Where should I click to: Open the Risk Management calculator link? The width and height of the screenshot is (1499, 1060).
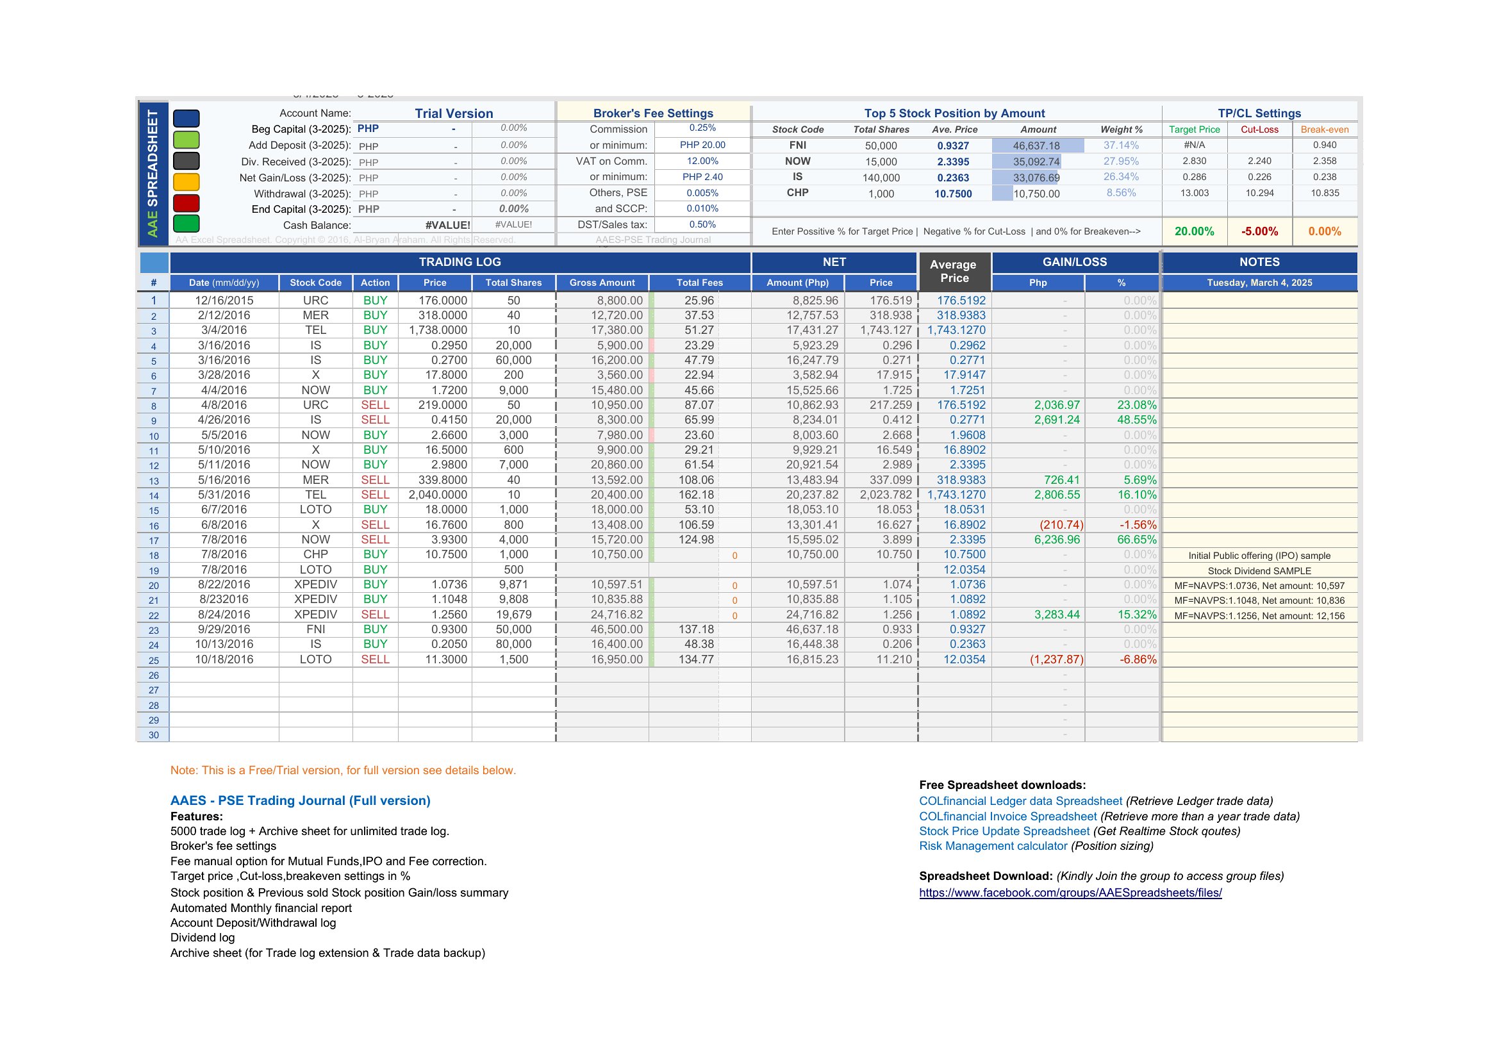pyautogui.click(x=993, y=846)
